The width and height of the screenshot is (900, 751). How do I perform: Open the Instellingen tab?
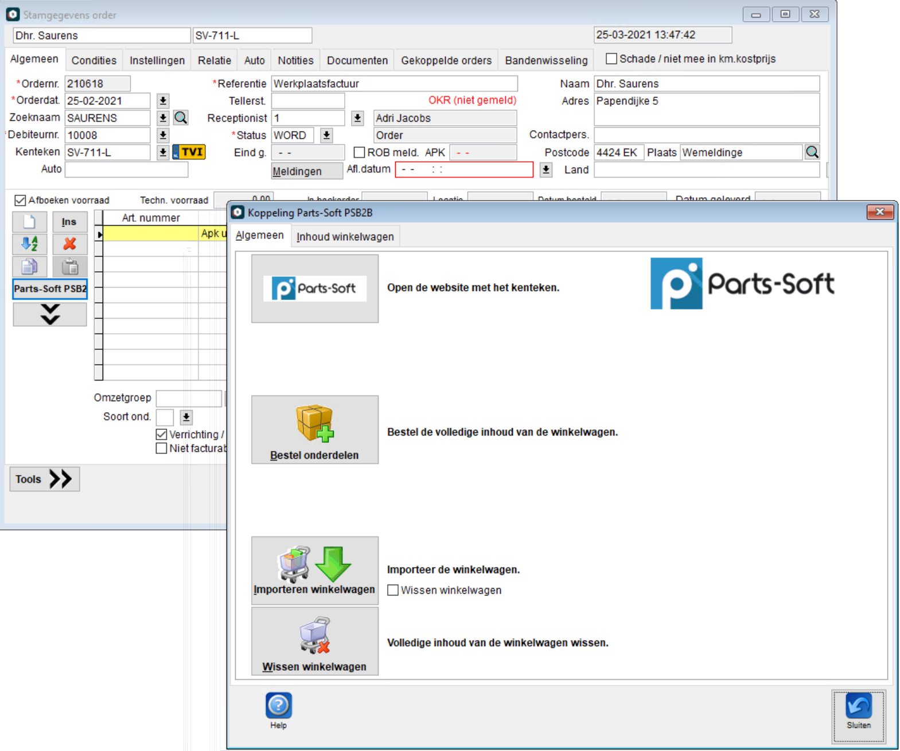(157, 60)
